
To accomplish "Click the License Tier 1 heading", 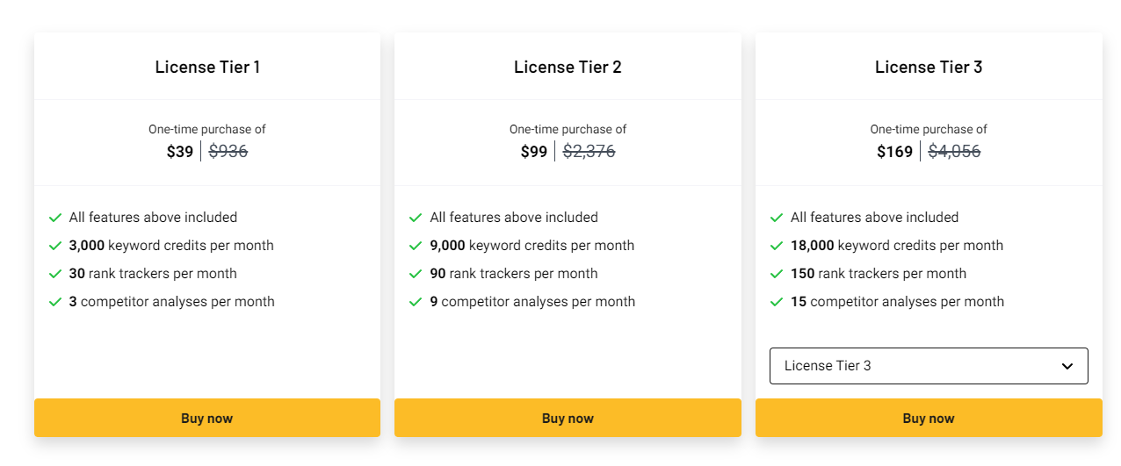I will click(207, 67).
